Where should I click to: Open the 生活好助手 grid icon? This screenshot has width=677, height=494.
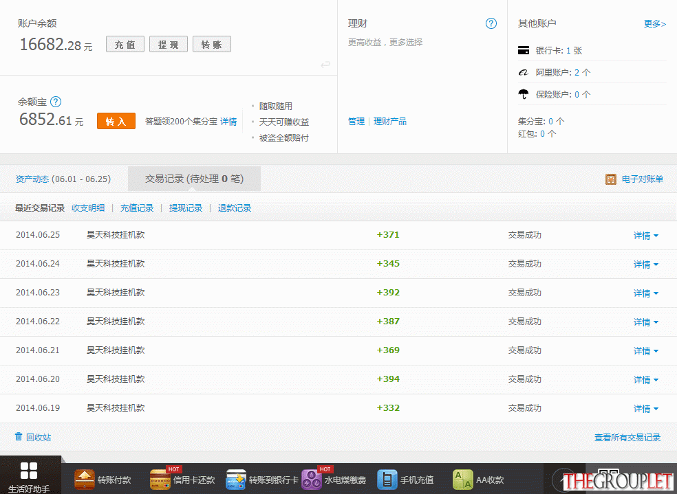click(29, 470)
